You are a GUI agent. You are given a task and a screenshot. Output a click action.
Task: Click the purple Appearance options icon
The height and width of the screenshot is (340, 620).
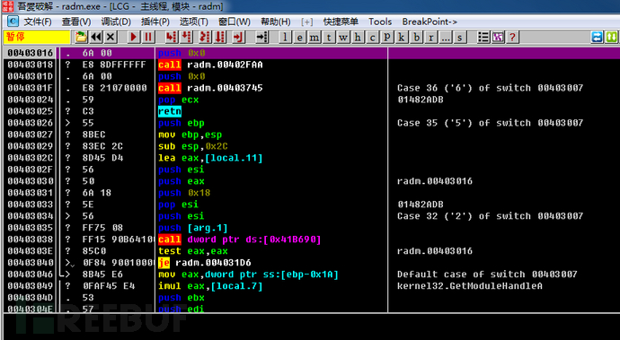498,37
